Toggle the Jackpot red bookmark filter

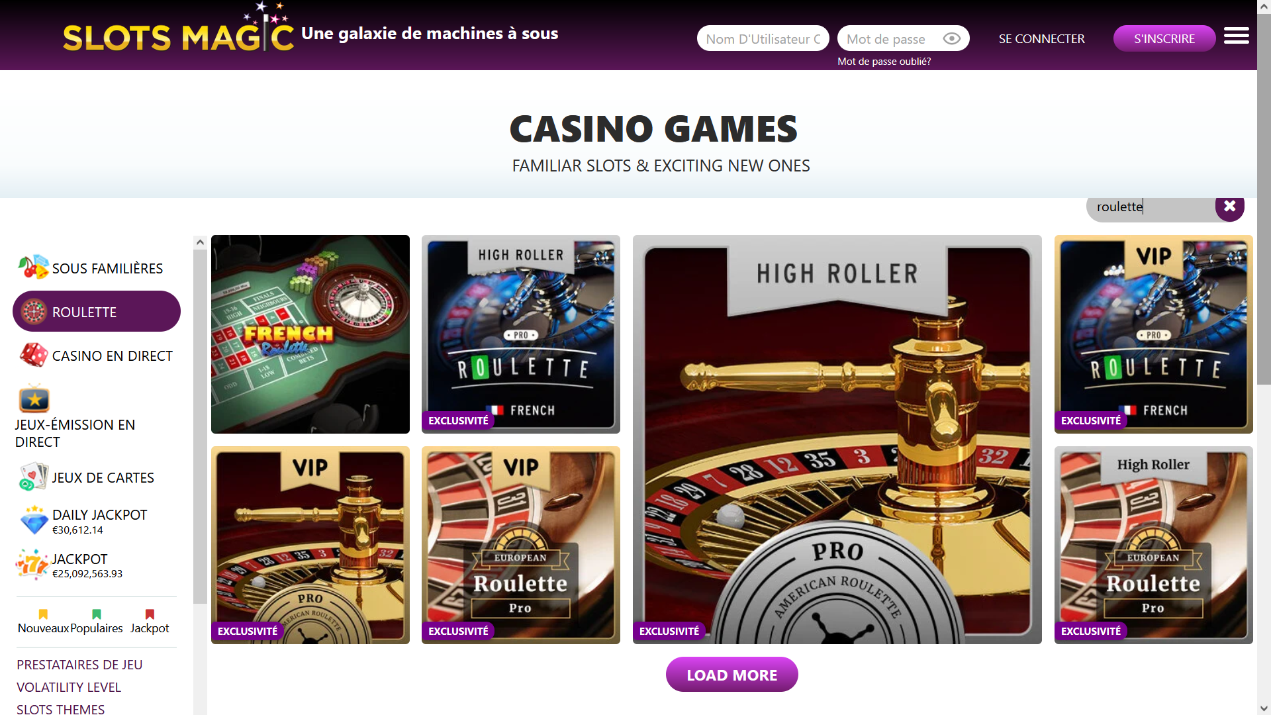[150, 614]
